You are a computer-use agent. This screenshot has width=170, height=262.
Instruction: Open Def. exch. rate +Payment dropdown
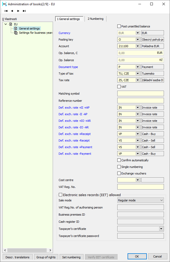click(138, 147)
